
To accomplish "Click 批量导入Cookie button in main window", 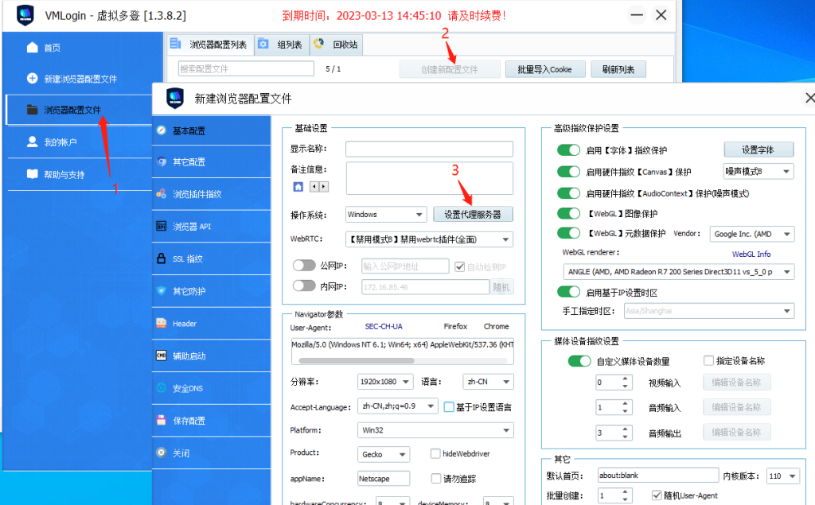I will point(545,69).
